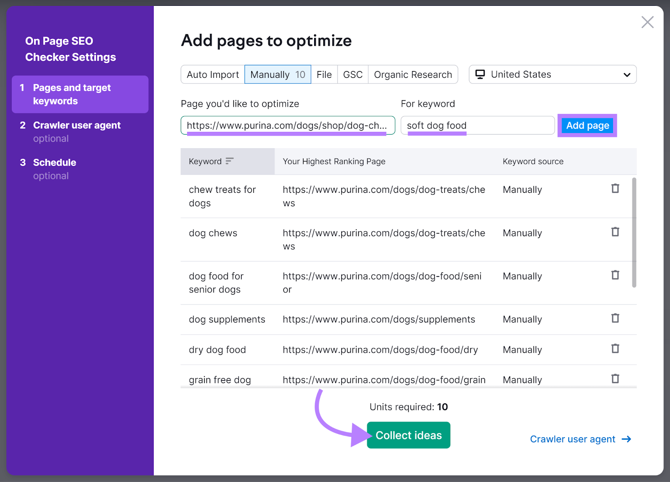
Task: Open the Schedule settings step
Action: pos(54,162)
